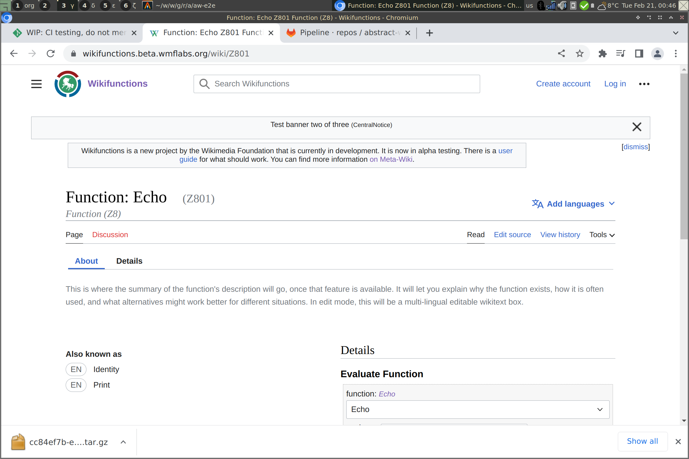The width and height of the screenshot is (689, 459).
Task: Expand download options for the tar.gz file
Action: click(123, 442)
